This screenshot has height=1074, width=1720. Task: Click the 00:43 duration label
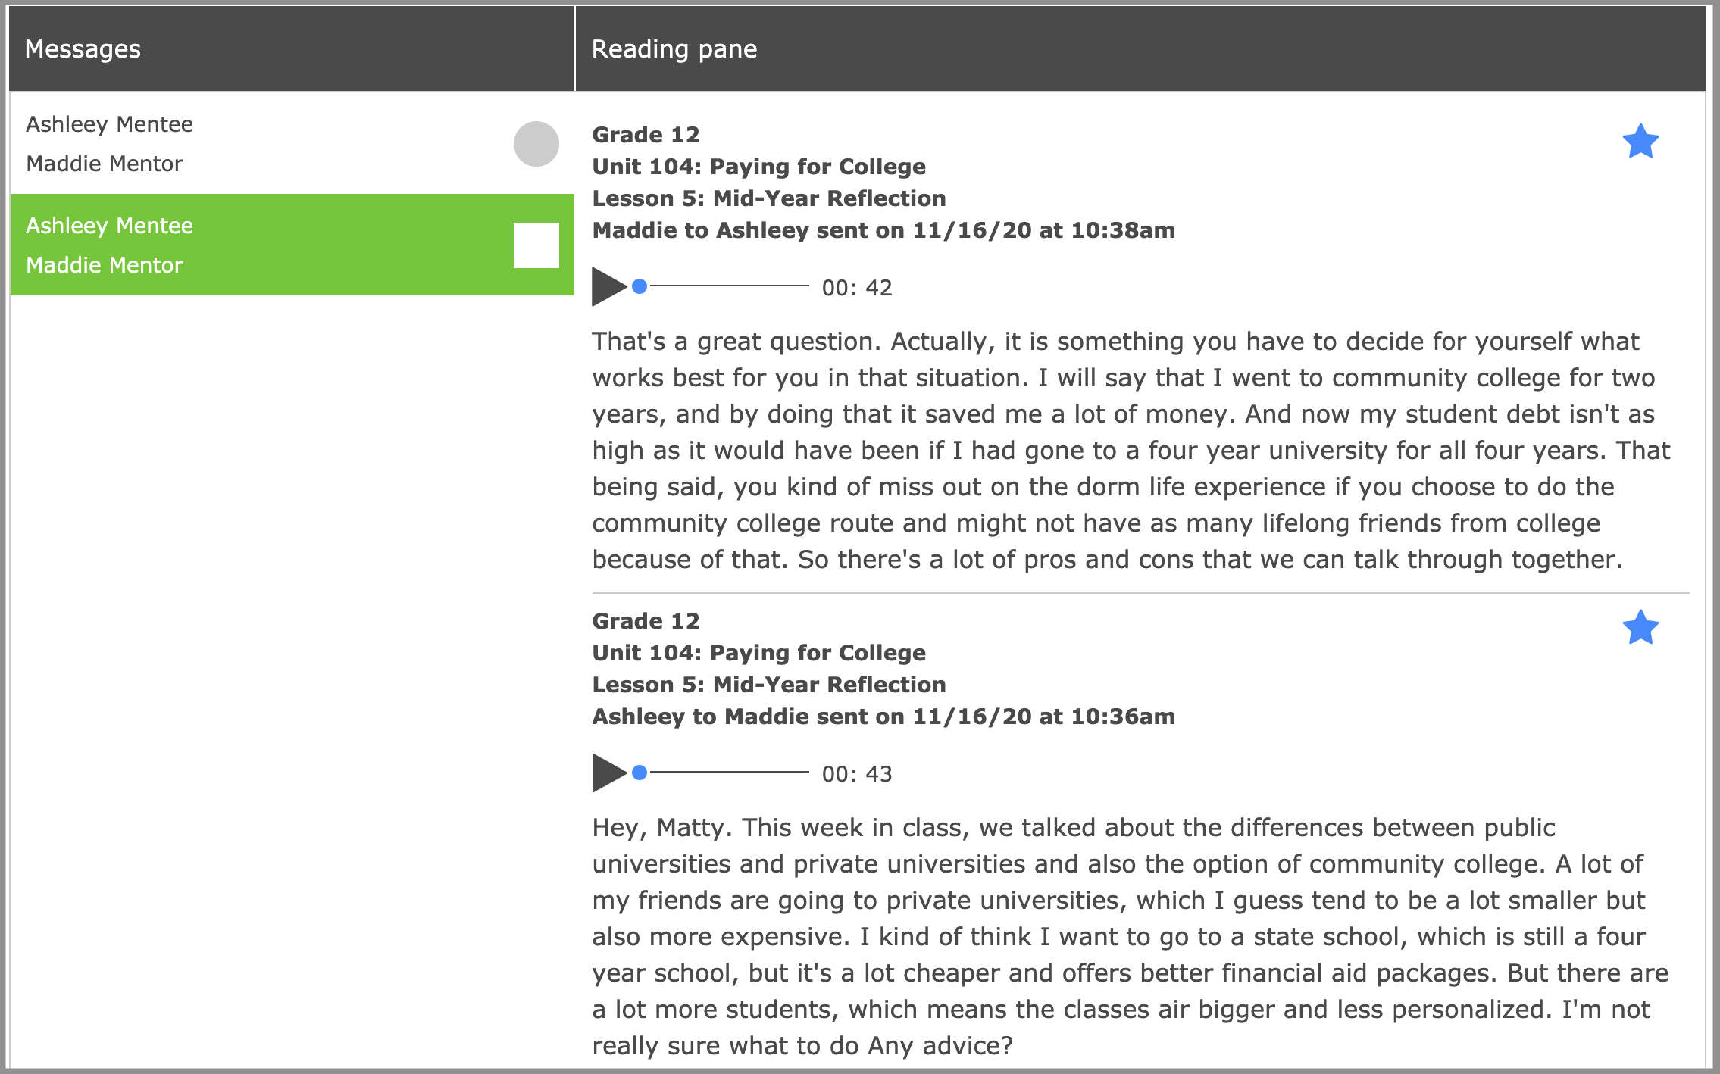(857, 774)
